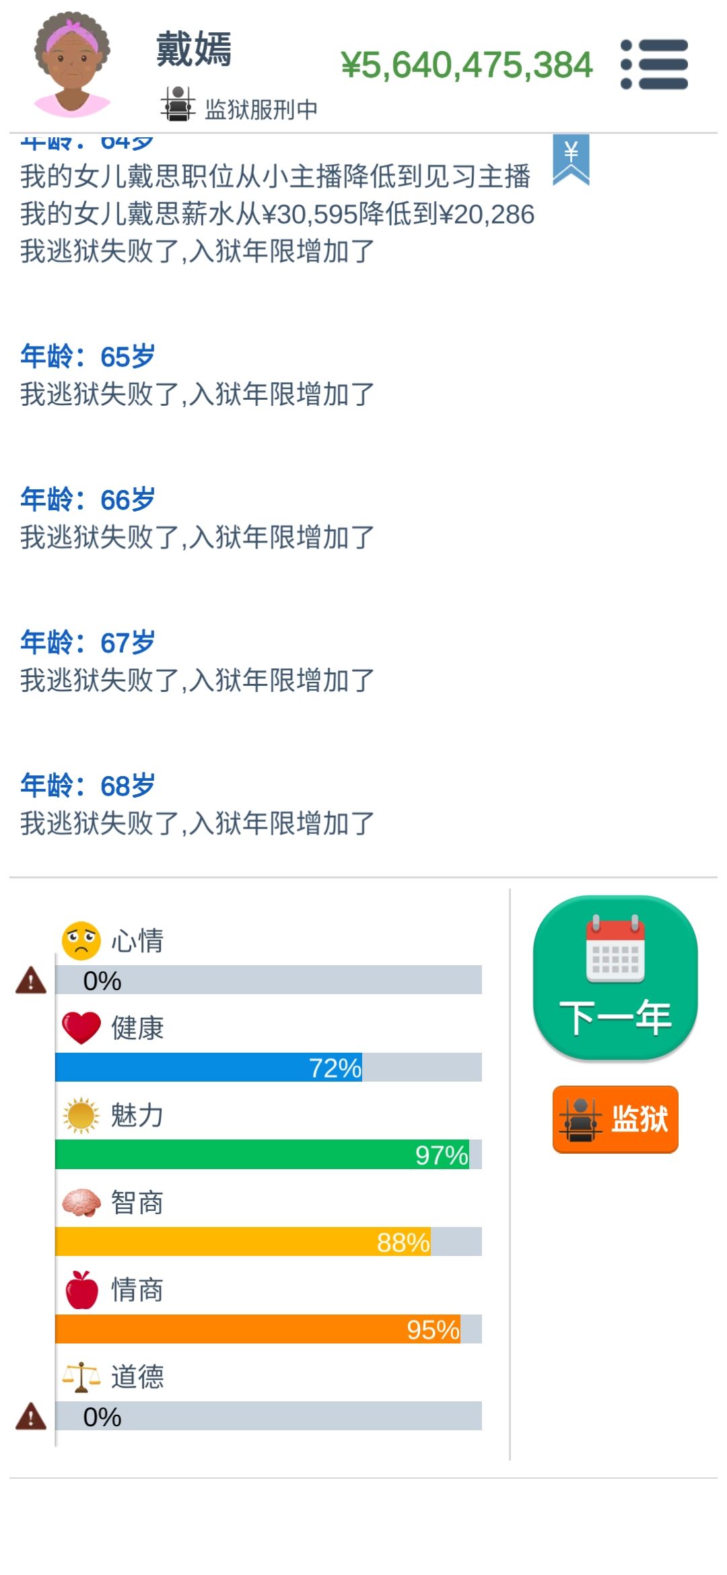
Task: Tap the sun charm icon
Action: click(x=81, y=1115)
